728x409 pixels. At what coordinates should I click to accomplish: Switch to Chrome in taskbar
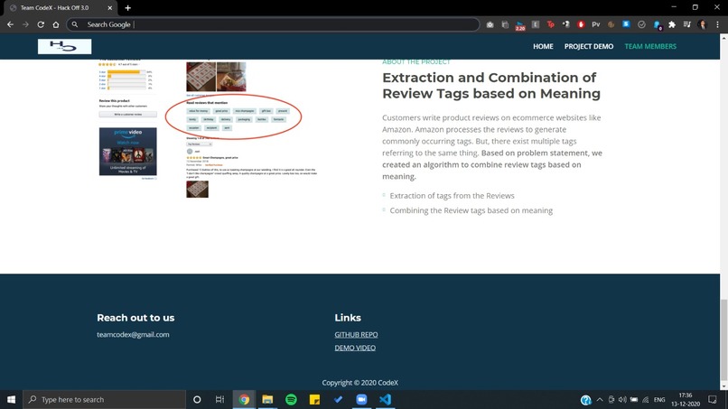point(244,399)
